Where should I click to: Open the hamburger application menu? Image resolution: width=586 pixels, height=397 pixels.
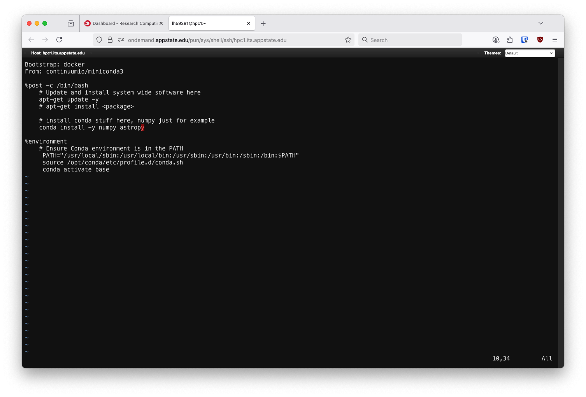pos(555,40)
